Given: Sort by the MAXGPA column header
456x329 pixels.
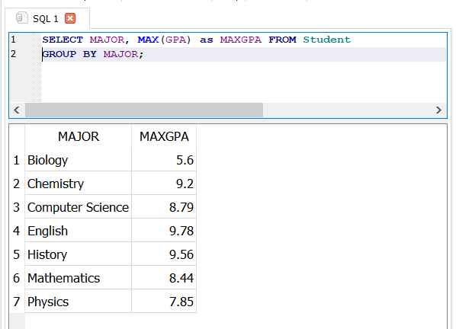Looking at the screenshot, I should (x=164, y=136).
